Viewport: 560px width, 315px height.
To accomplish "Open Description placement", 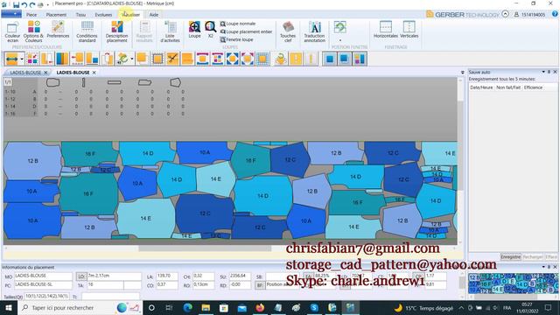I will click(116, 31).
